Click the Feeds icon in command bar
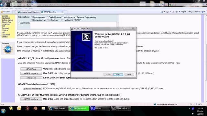 pos(168,12)
